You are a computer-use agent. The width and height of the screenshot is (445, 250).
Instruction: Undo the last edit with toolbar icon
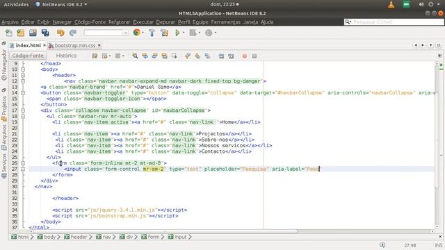[x=60, y=33]
